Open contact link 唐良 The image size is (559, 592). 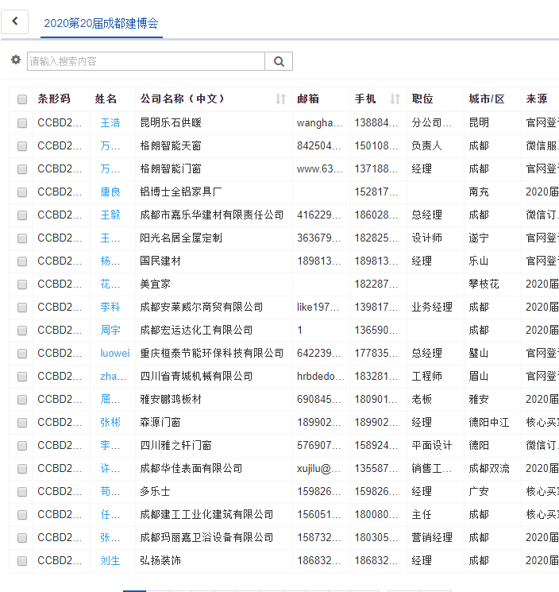point(110,192)
